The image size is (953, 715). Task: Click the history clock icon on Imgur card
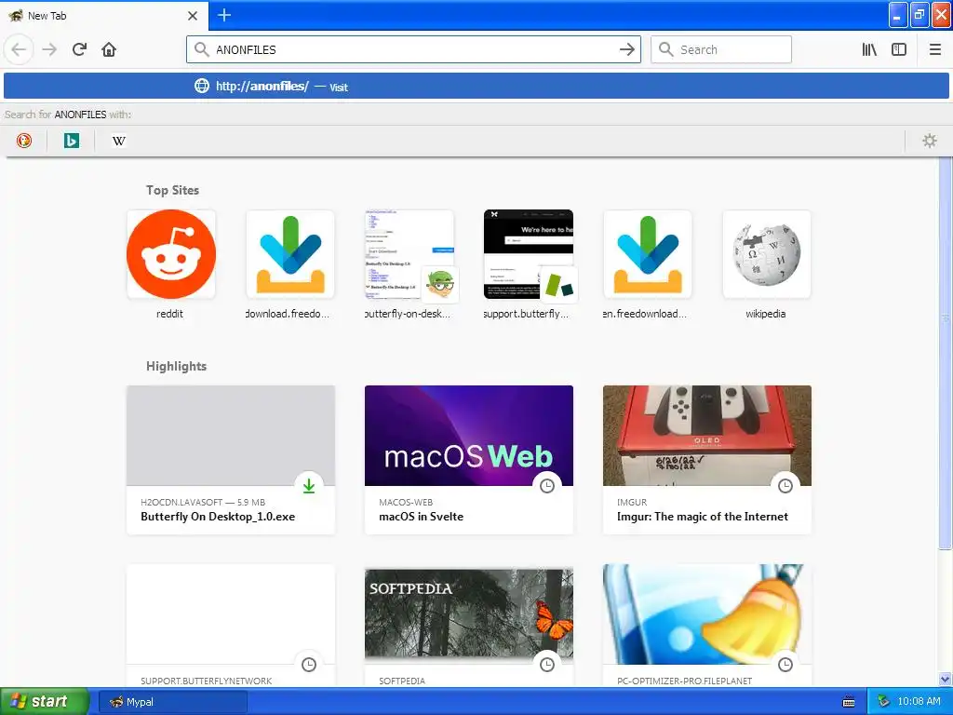785,486
